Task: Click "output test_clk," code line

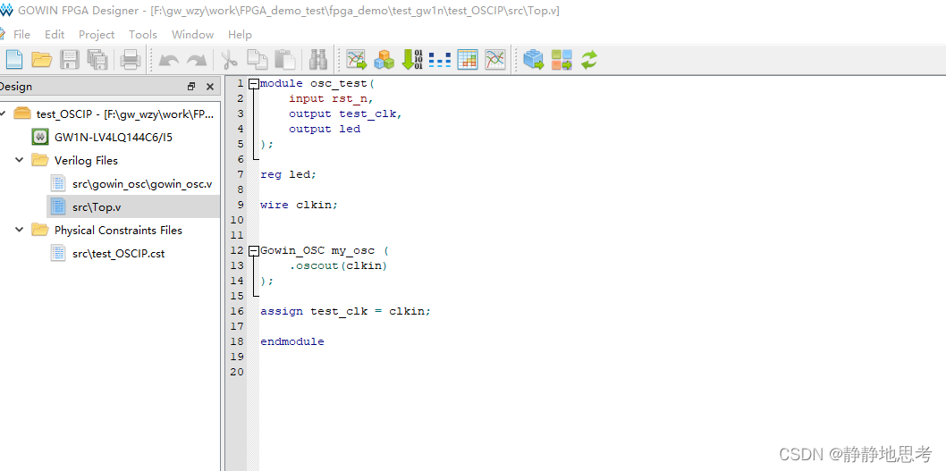Action: [345, 114]
